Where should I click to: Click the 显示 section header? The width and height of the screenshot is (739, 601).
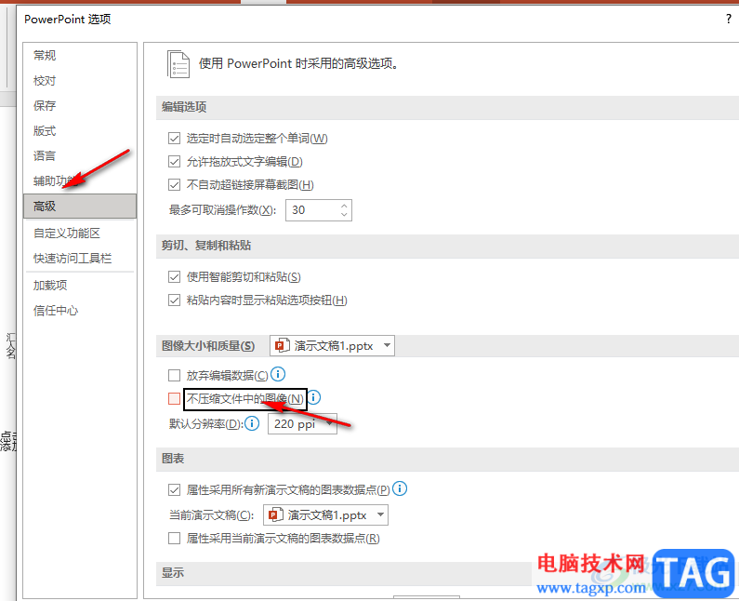344,573
